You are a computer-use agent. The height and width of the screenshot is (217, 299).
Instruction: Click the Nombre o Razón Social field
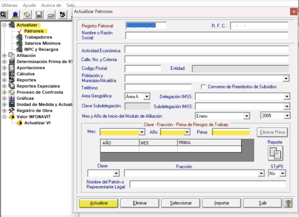pos(207,35)
